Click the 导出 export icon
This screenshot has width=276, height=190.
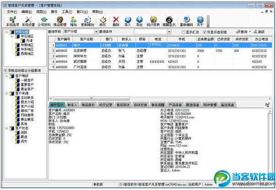(139, 21)
